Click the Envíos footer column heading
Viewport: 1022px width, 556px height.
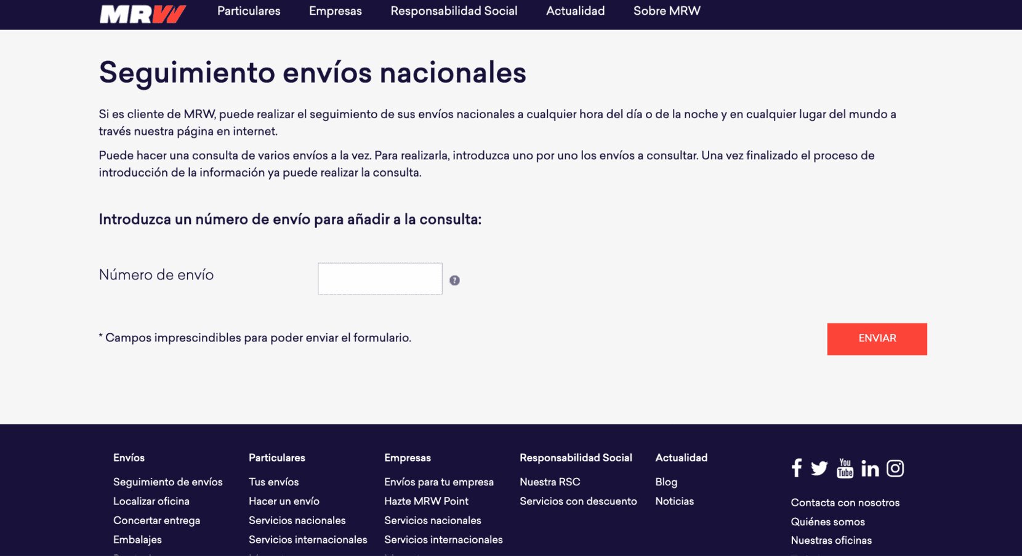tap(129, 458)
